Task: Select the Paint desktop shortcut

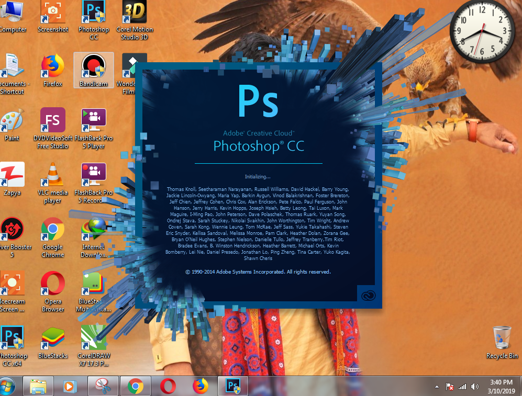Action: point(12,125)
